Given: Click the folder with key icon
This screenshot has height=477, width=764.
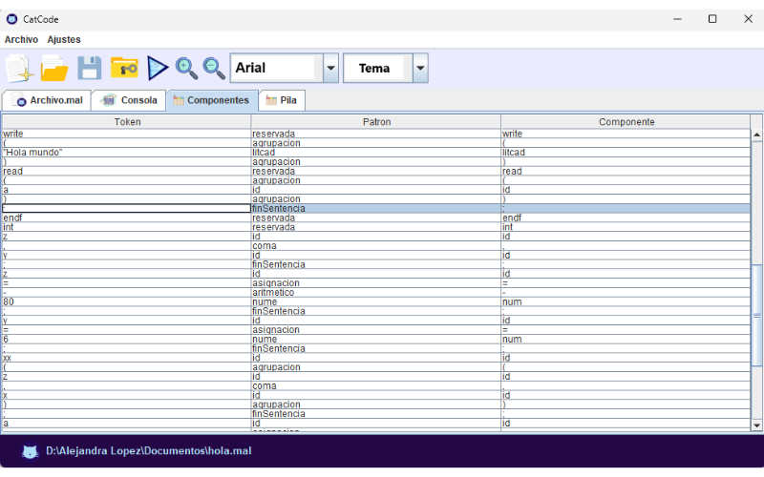Looking at the screenshot, I should tap(124, 69).
